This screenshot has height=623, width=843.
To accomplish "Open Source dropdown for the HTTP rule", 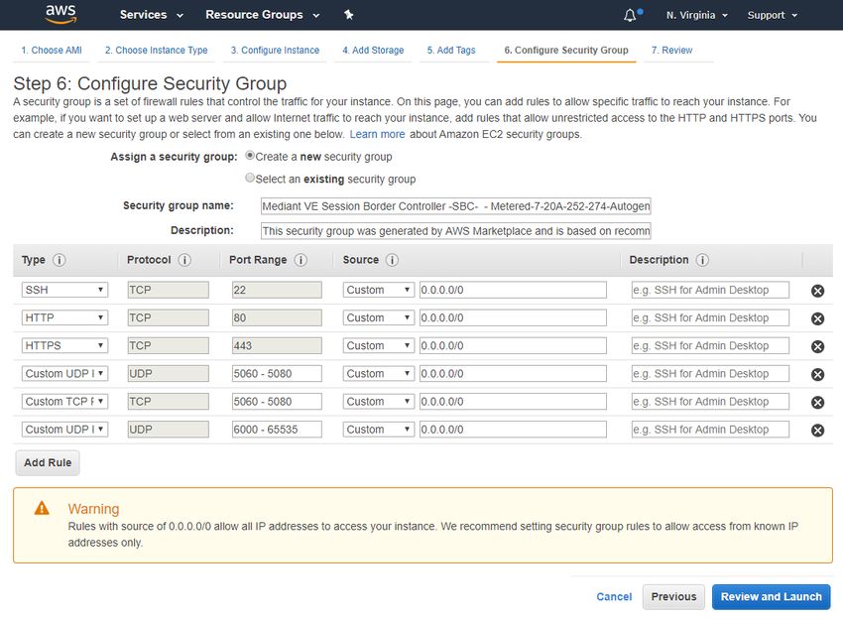I will (379, 318).
